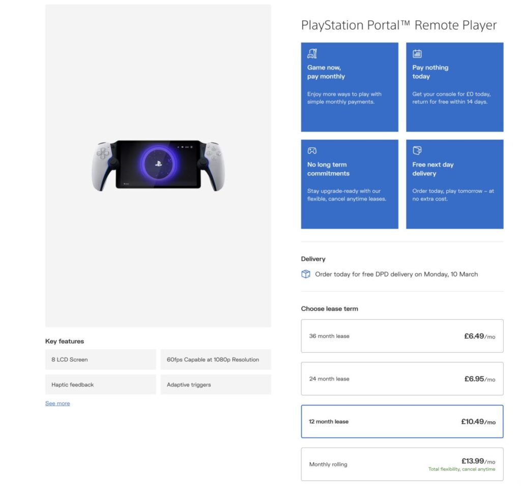This screenshot has height=486, width=521.
Task: Click the package icon on Free next day delivery card
Action: pyautogui.click(x=417, y=150)
